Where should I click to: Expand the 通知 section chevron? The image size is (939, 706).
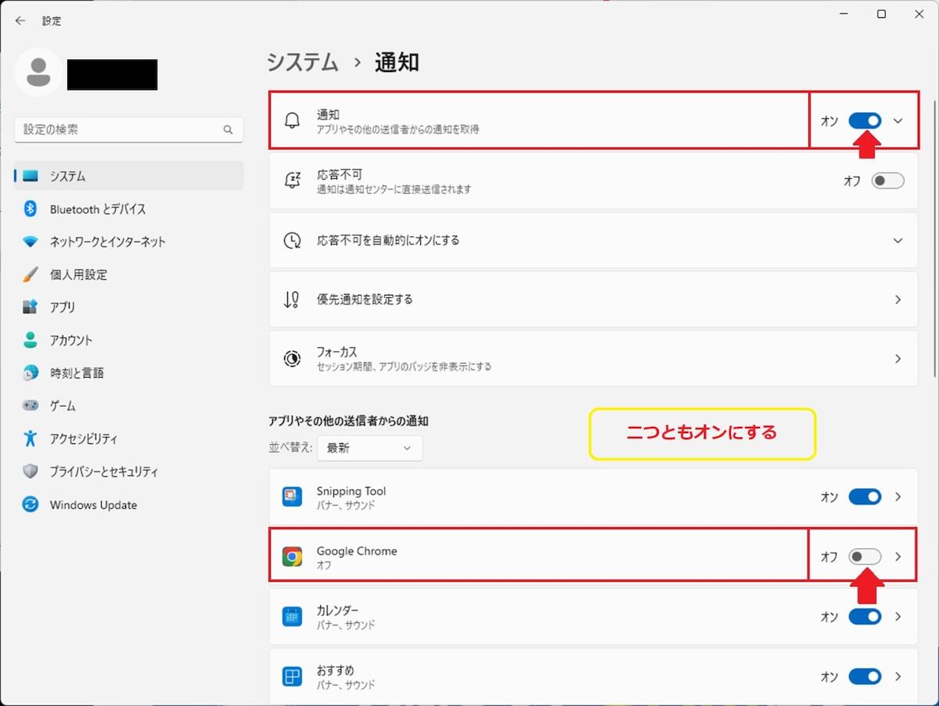click(x=898, y=120)
